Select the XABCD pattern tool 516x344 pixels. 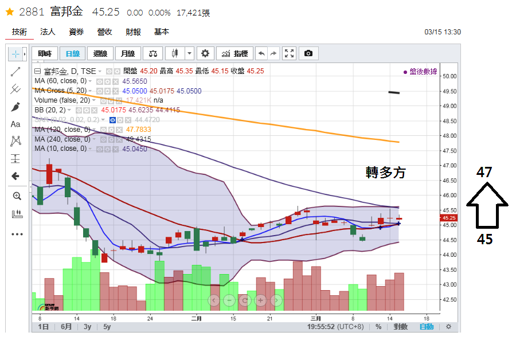[15, 141]
